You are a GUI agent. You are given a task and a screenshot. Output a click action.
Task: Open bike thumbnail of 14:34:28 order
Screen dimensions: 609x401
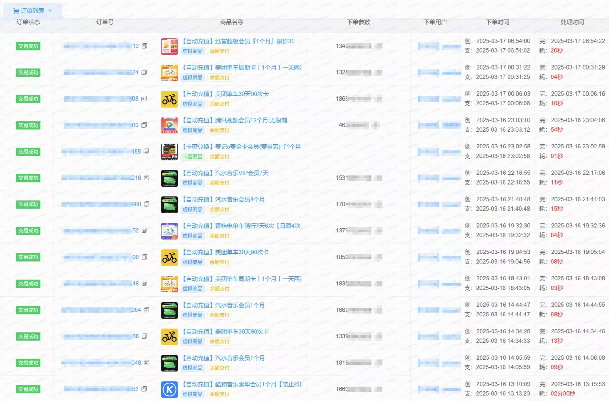pyautogui.click(x=170, y=336)
